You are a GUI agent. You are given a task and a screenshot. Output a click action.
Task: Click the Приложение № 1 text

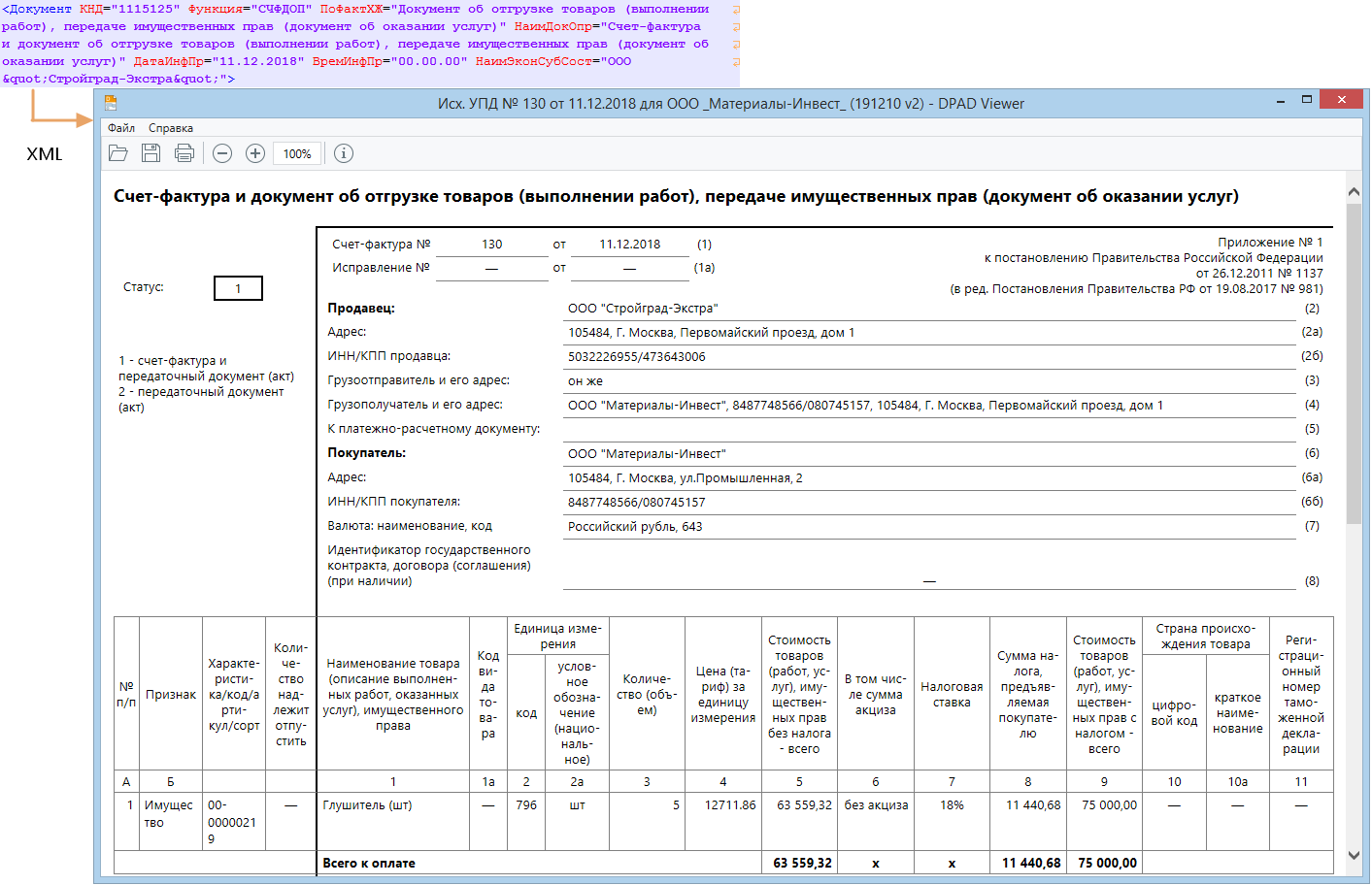pos(1270,243)
